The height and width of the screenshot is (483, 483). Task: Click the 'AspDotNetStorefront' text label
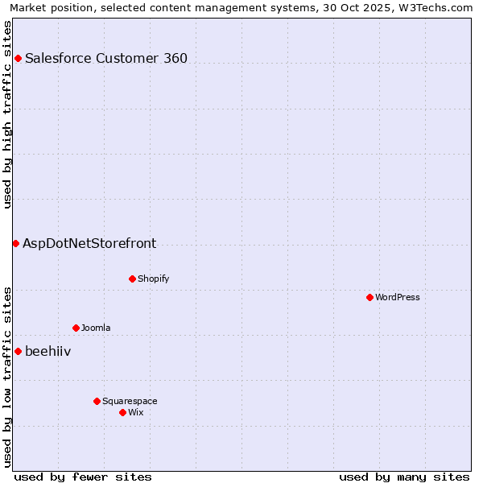click(x=89, y=243)
